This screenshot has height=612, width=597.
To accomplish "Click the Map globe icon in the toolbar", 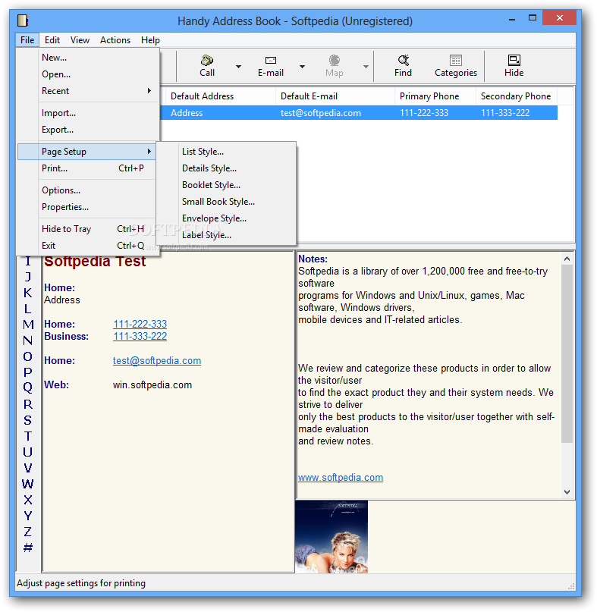I will click(335, 60).
